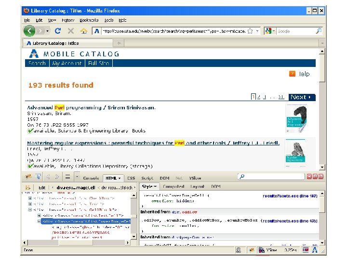
Task: Open the View menu
Action: pyautogui.click(x=52, y=20)
